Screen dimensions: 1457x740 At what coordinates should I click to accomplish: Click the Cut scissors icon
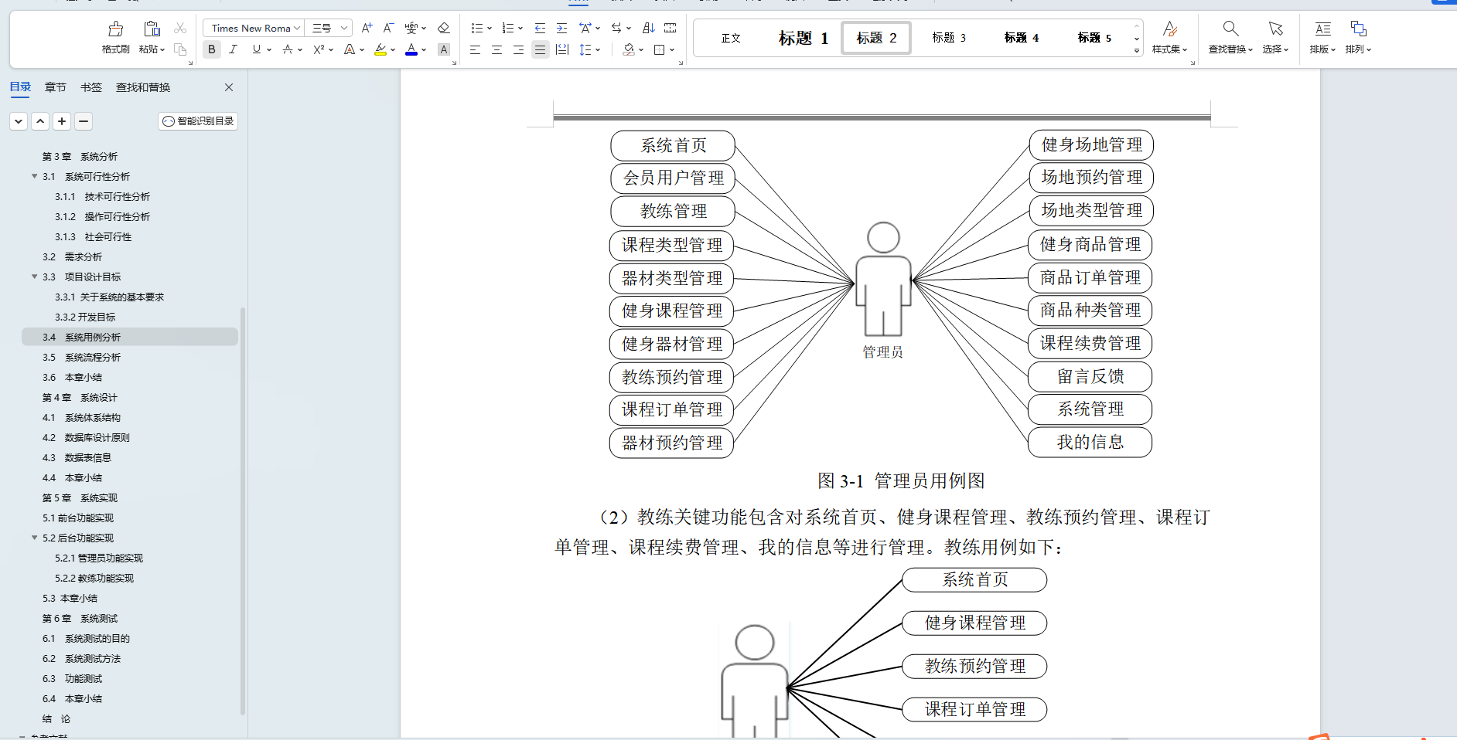coord(180,29)
